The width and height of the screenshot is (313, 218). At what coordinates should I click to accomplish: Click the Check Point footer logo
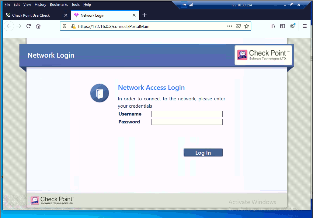click(52, 200)
